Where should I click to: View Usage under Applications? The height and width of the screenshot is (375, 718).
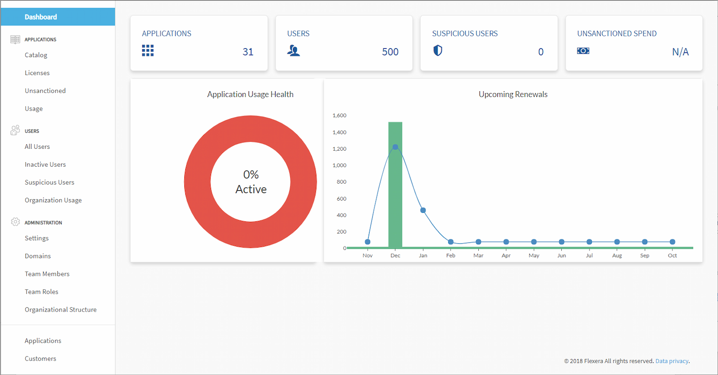tap(33, 109)
